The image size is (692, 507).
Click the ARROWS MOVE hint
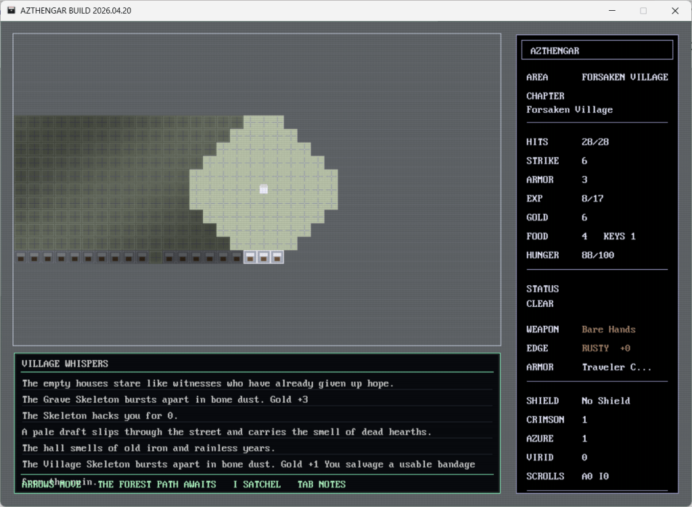point(51,484)
